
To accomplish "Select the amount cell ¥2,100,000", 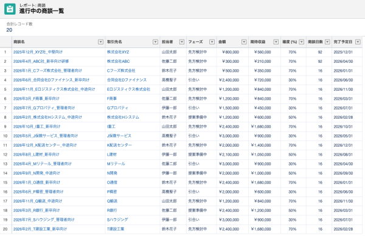I will [229, 154].
